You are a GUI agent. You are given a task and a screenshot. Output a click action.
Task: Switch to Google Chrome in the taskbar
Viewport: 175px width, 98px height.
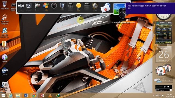click(34, 96)
